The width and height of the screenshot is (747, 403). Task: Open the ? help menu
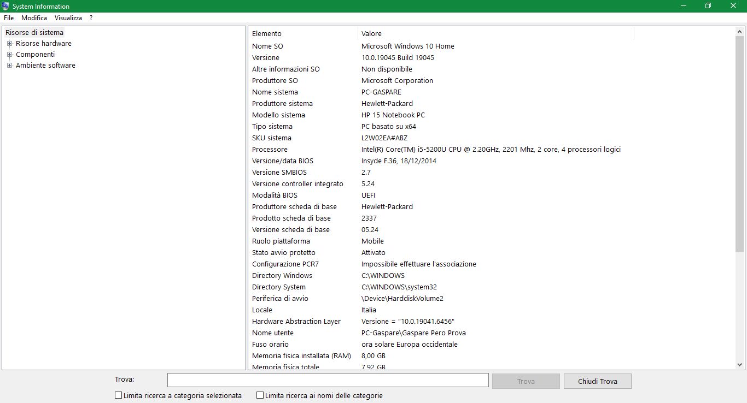pyautogui.click(x=91, y=18)
